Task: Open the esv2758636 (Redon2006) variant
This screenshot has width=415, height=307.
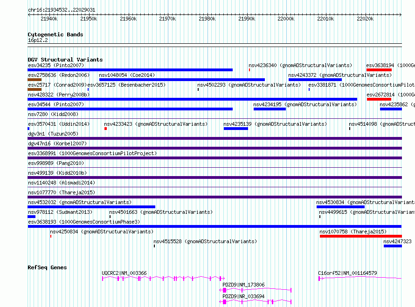Action: pos(59,75)
